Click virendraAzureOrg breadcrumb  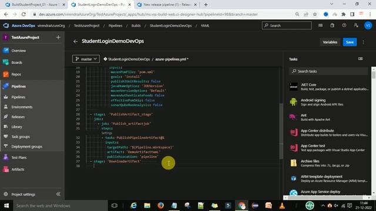click(x=51, y=26)
